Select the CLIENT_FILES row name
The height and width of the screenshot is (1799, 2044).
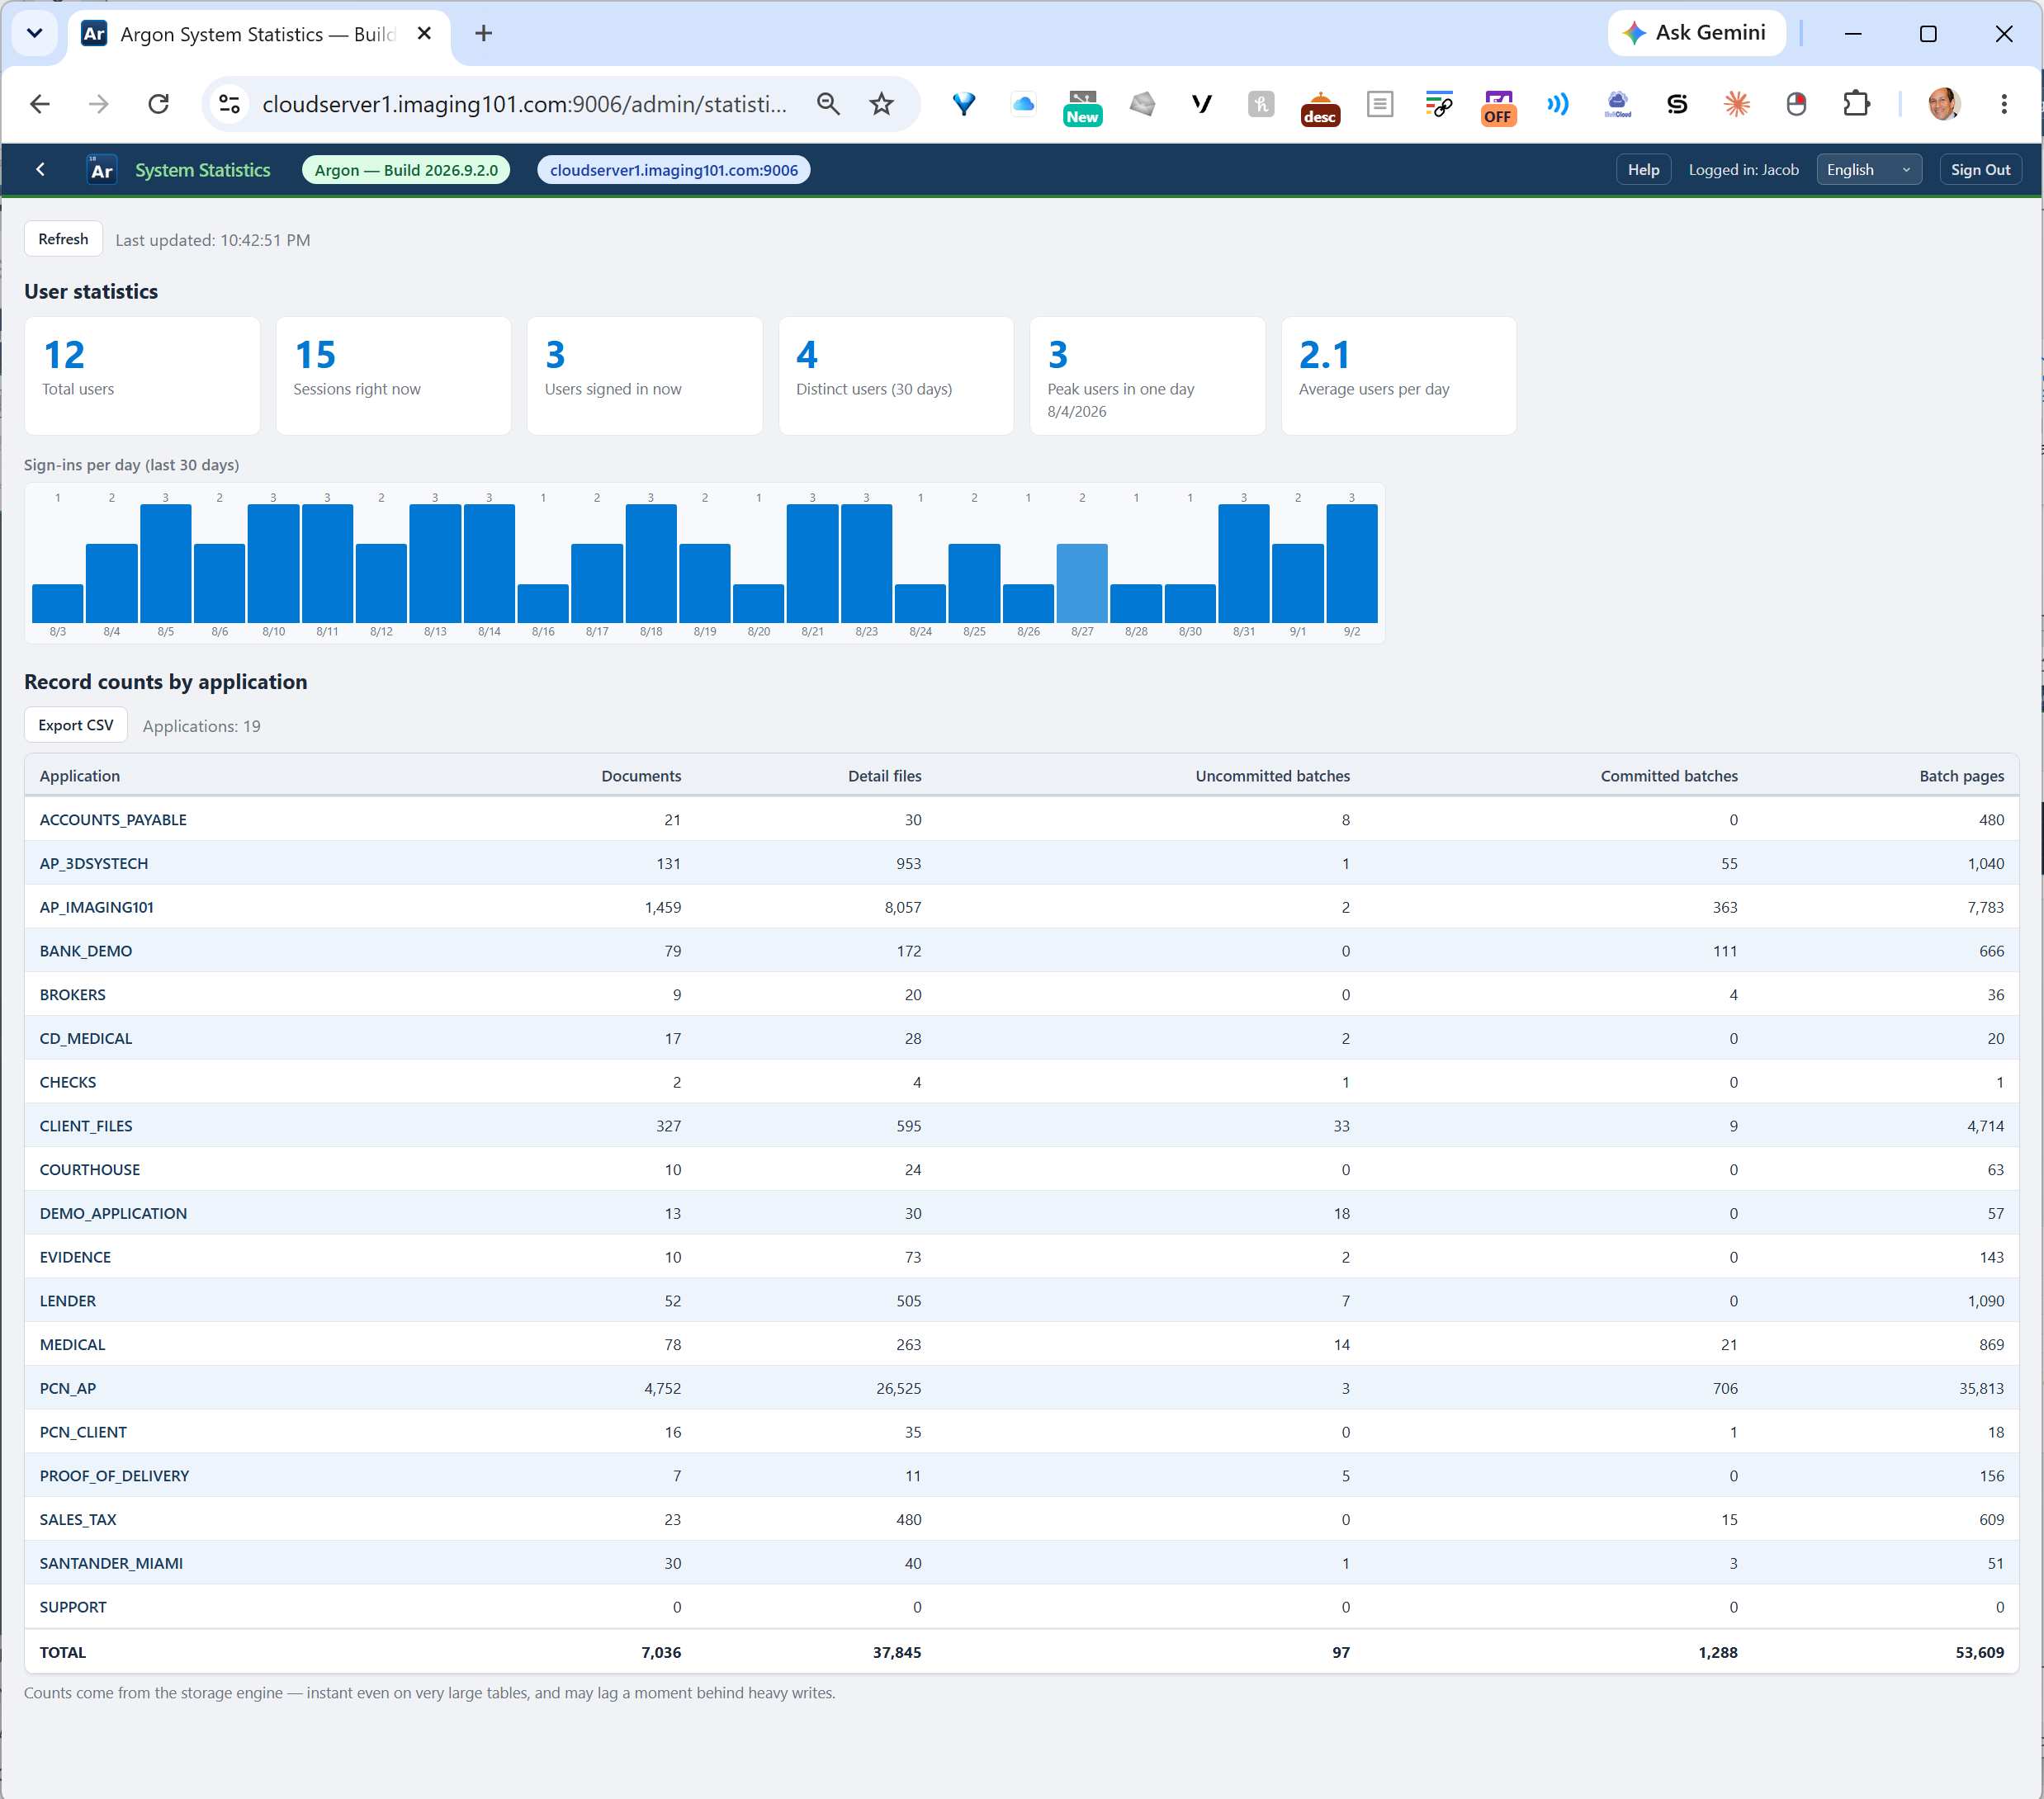tap(86, 1126)
